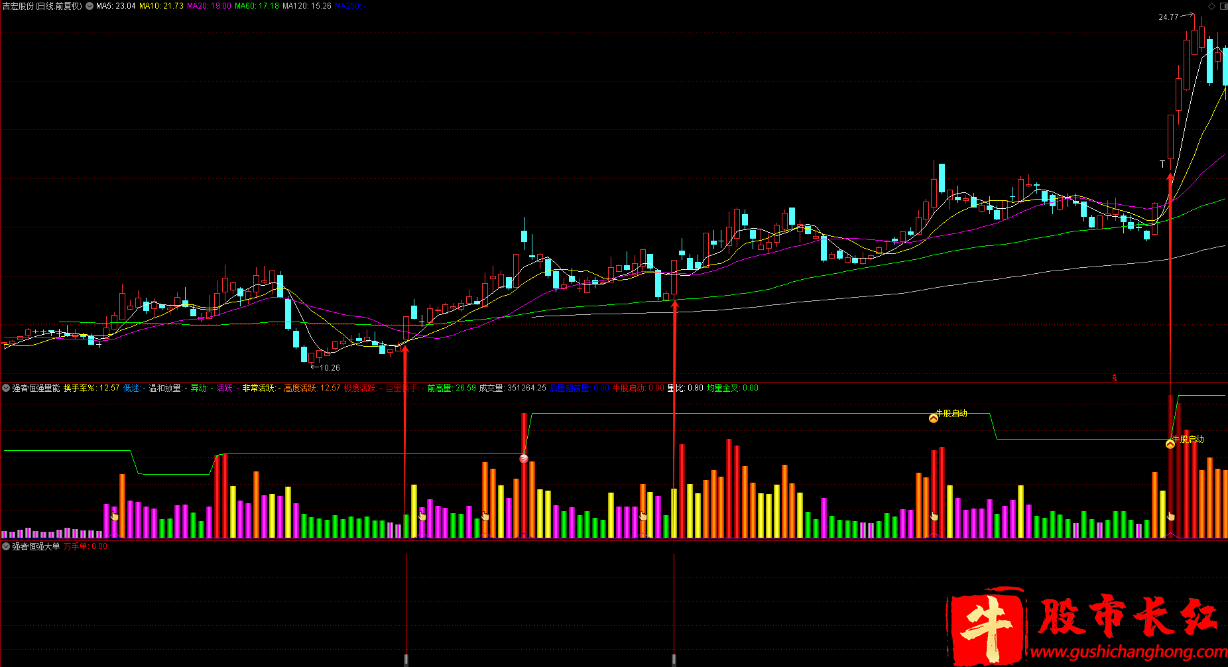Click the magenta MA20: 19.00 label
1228x667 pixels.
click(209, 6)
